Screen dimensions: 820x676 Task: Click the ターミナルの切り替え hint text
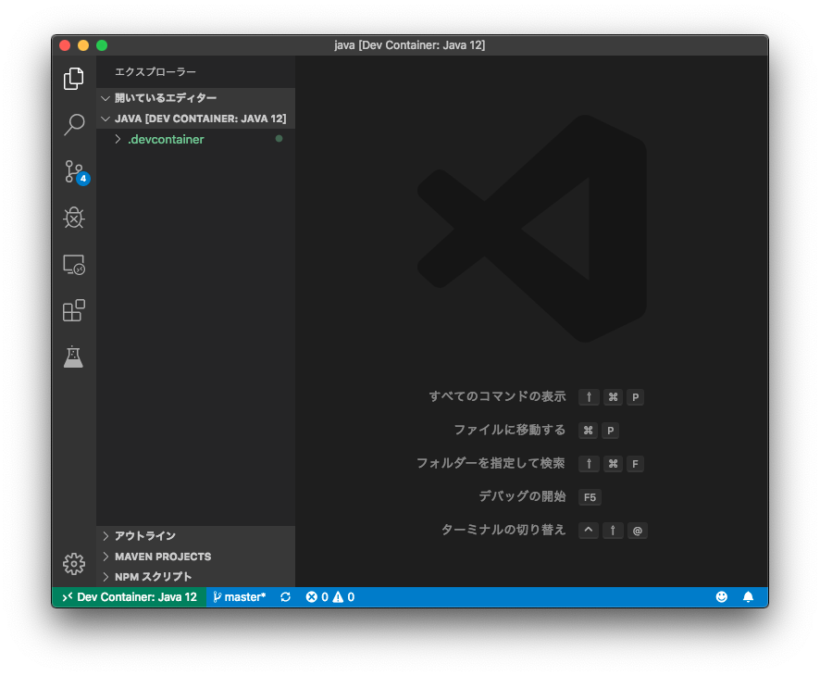tap(503, 530)
